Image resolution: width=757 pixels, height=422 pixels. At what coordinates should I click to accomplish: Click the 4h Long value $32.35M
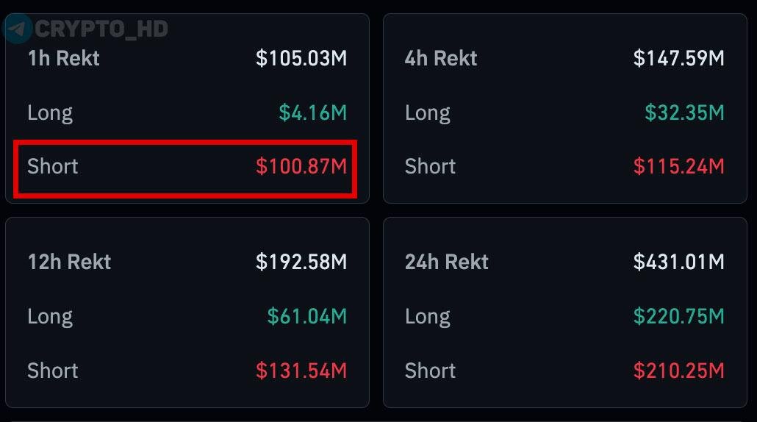point(684,112)
